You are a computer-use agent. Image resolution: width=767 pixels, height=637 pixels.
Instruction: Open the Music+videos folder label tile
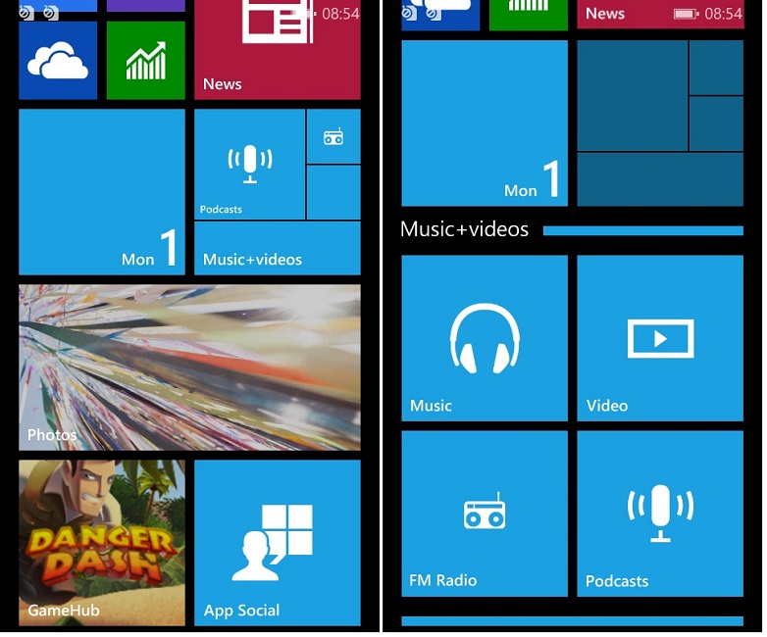[x=278, y=248]
